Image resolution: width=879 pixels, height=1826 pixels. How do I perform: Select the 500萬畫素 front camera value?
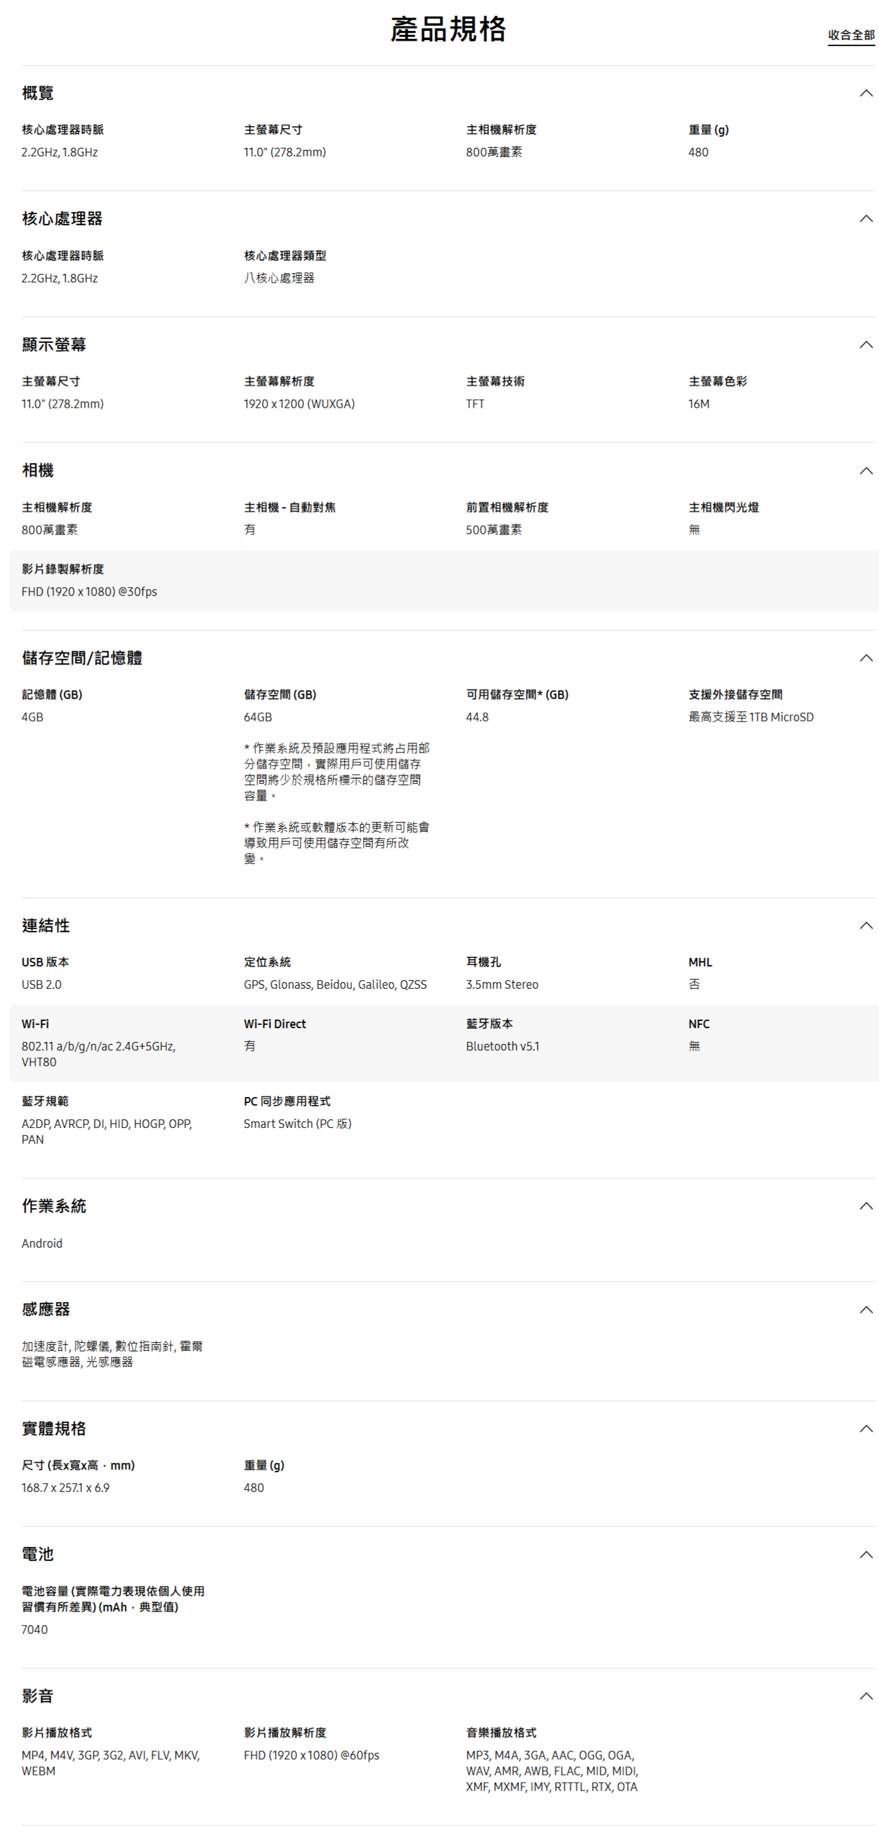pyautogui.click(x=494, y=529)
